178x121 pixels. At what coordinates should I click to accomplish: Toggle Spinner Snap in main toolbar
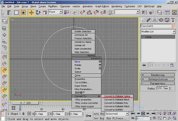tap(103, 12)
